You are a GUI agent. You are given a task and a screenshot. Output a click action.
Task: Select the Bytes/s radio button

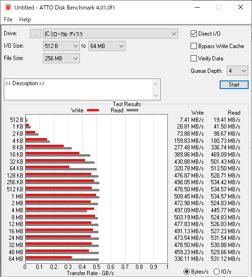point(186,271)
